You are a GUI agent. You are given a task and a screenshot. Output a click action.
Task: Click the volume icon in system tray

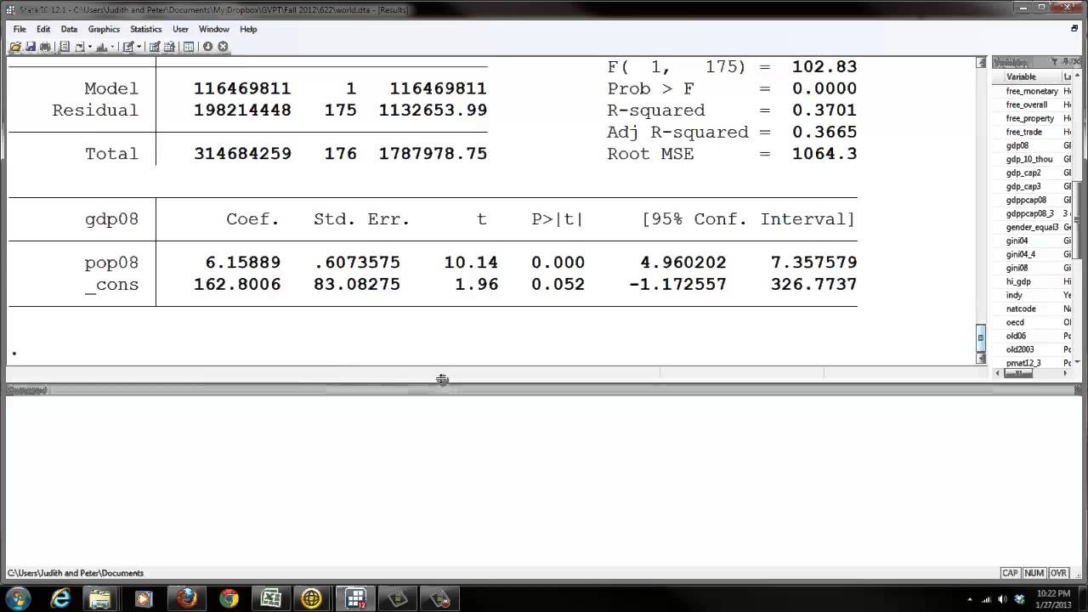point(1003,599)
